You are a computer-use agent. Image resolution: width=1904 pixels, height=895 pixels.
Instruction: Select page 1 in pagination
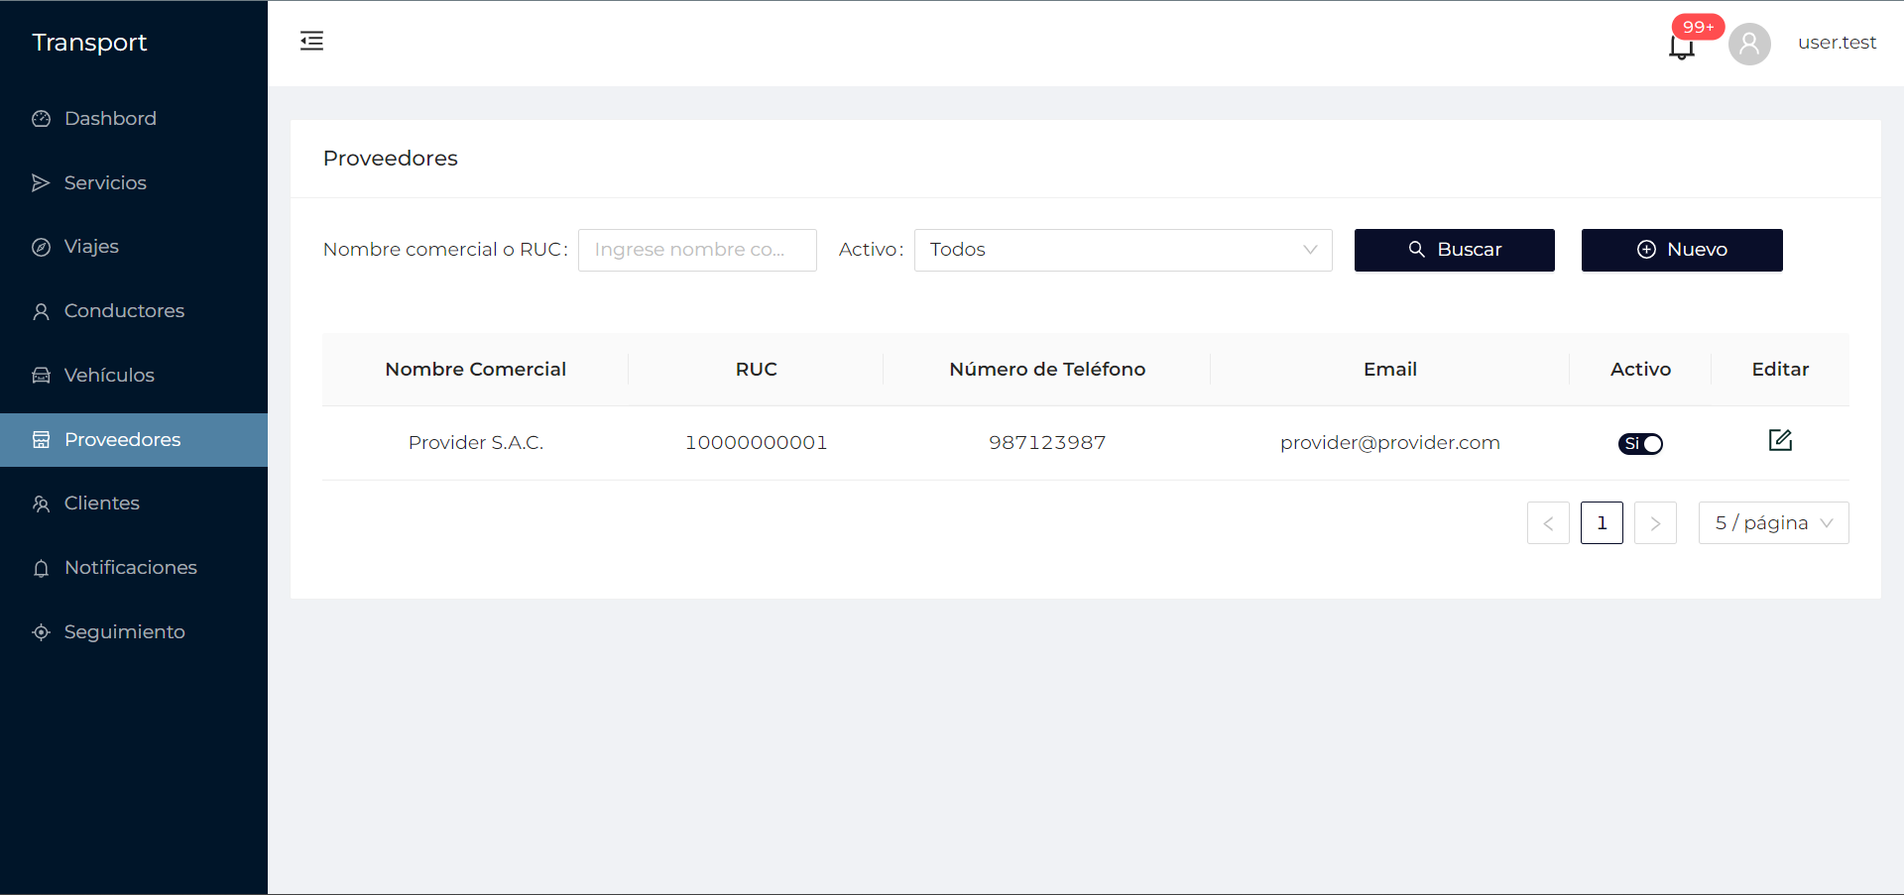pyautogui.click(x=1602, y=522)
